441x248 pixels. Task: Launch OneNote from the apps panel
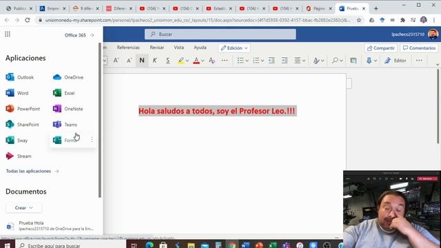click(x=68, y=109)
